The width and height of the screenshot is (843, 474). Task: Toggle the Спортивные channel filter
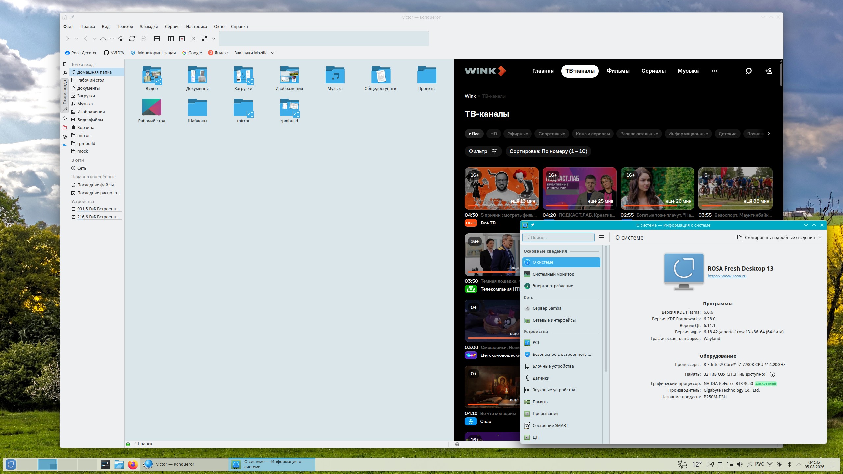[x=552, y=134]
